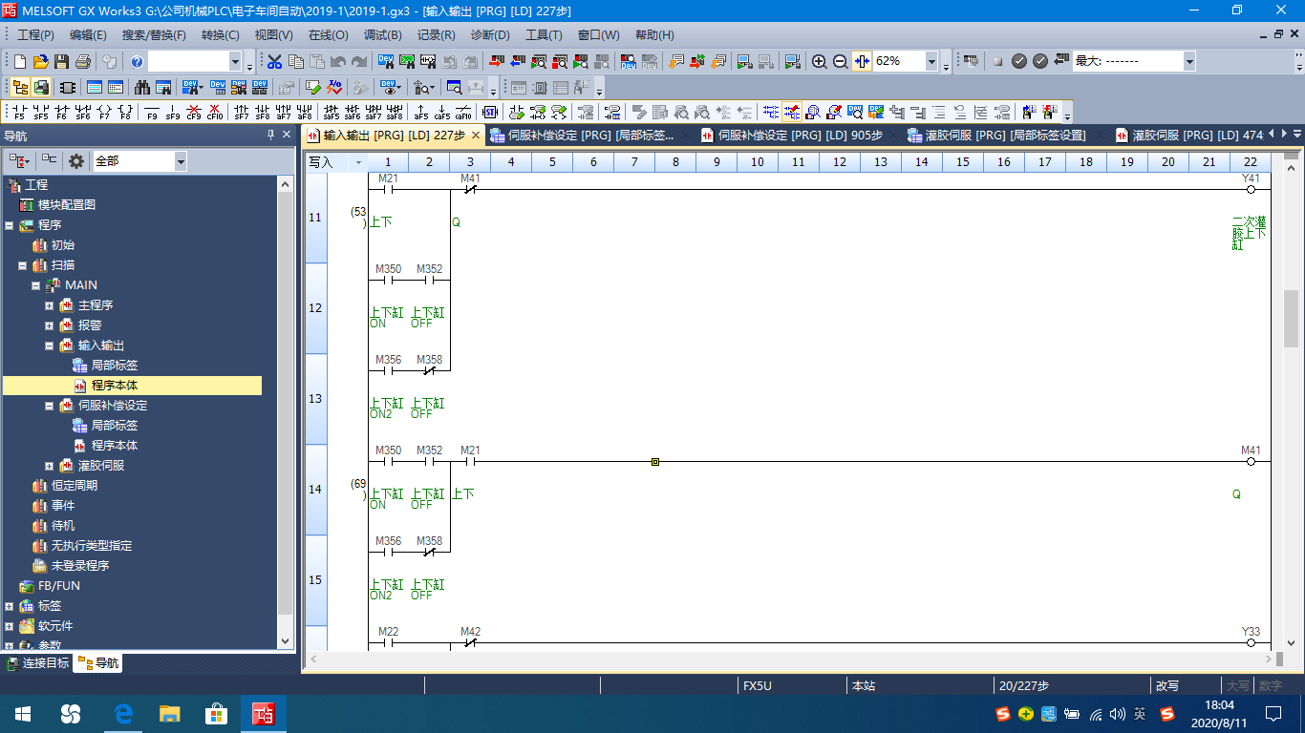The height and width of the screenshot is (733, 1305).
Task: Collapse the 输入输出 tree node
Action: pos(50,346)
